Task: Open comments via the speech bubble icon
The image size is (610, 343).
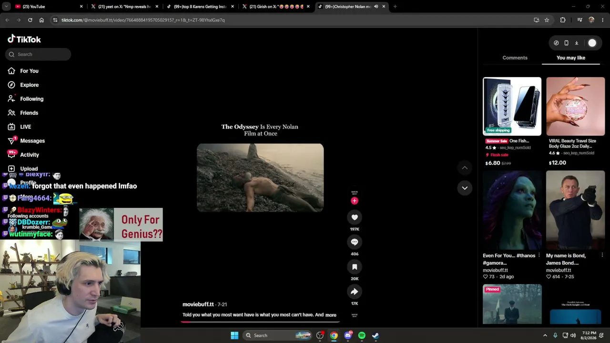Action: tap(355, 242)
